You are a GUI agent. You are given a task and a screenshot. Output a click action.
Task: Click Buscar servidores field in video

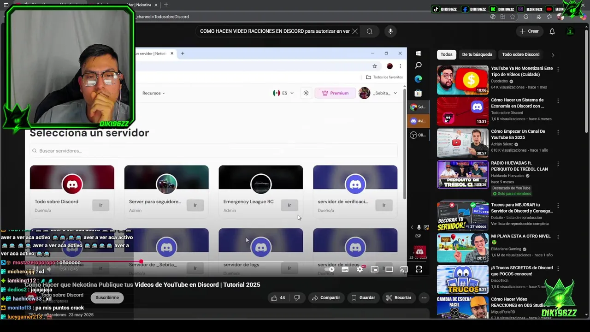pos(213,151)
